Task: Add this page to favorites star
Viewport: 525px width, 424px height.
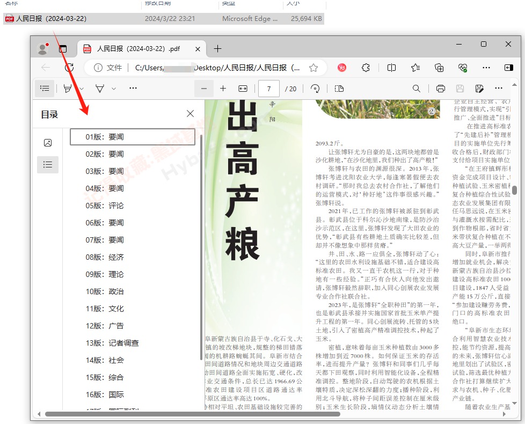Action: pos(313,68)
